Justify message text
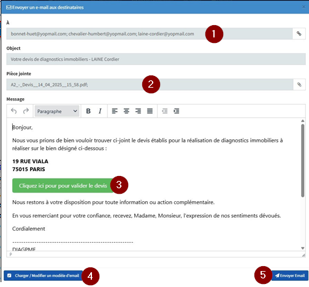The image size is (309, 287). pyautogui.click(x=150, y=111)
